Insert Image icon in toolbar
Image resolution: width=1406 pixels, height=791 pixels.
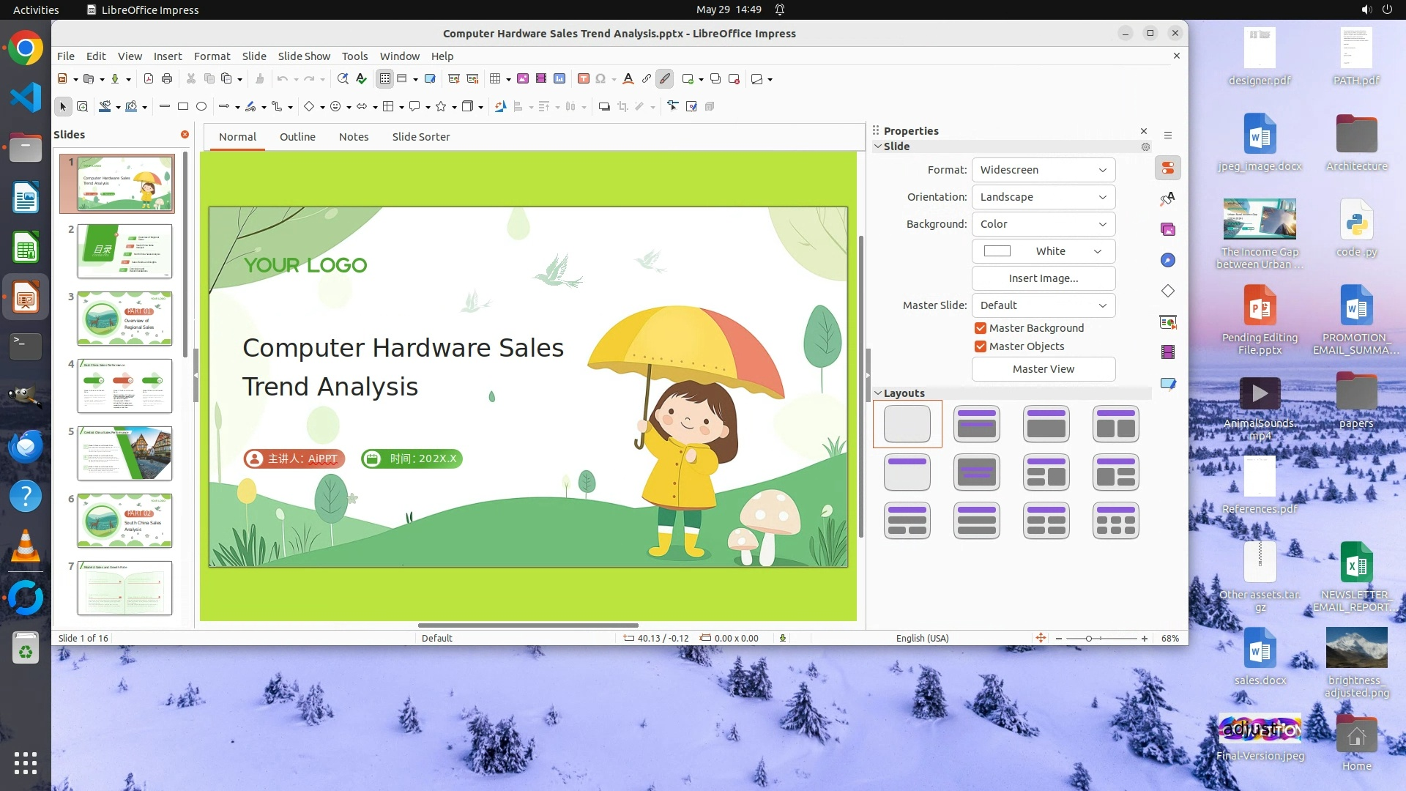pyautogui.click(x=523, y=79)
